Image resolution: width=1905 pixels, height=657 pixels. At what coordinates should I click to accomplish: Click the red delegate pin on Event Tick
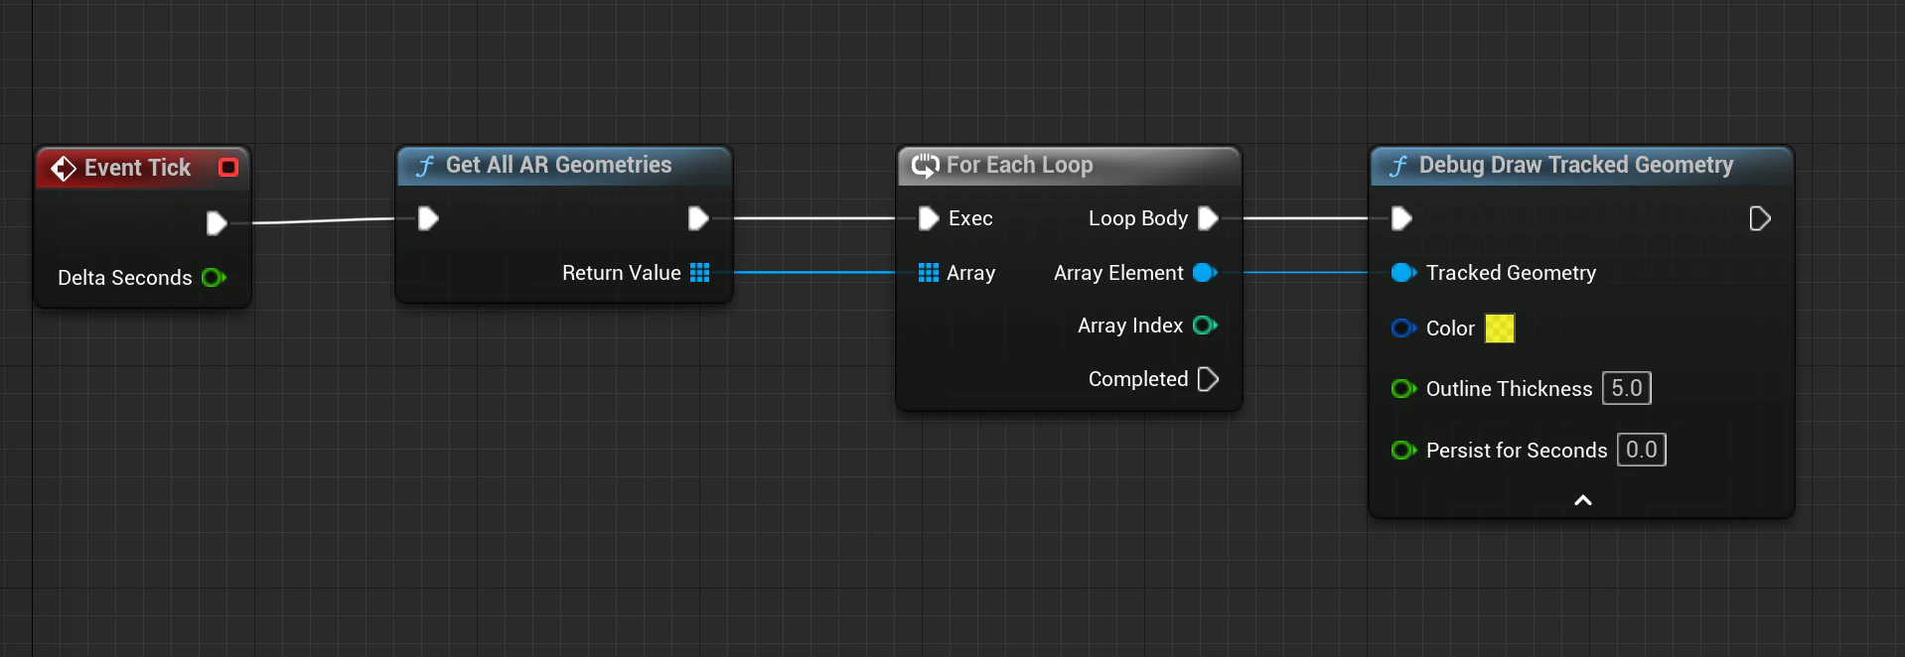pos(228,168)
